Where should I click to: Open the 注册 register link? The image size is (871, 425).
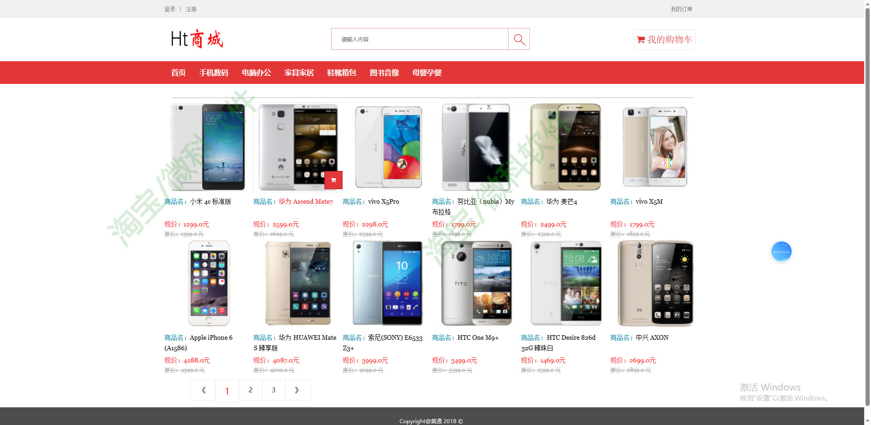pos(191,9)
